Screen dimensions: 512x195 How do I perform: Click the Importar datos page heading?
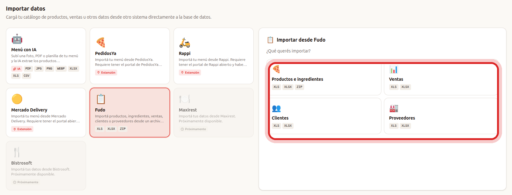point(26,9)
